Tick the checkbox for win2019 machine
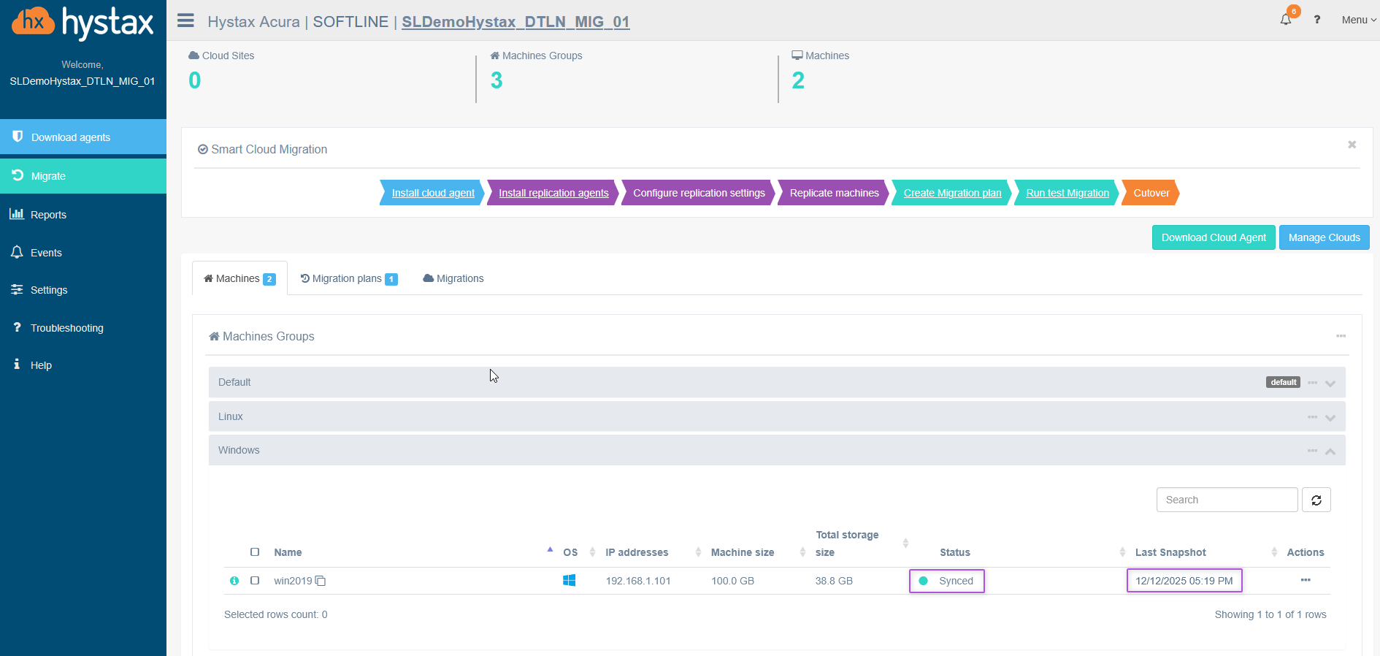Image resolution: width=1380 pixels, height=656 pixels. pos(255,581)
